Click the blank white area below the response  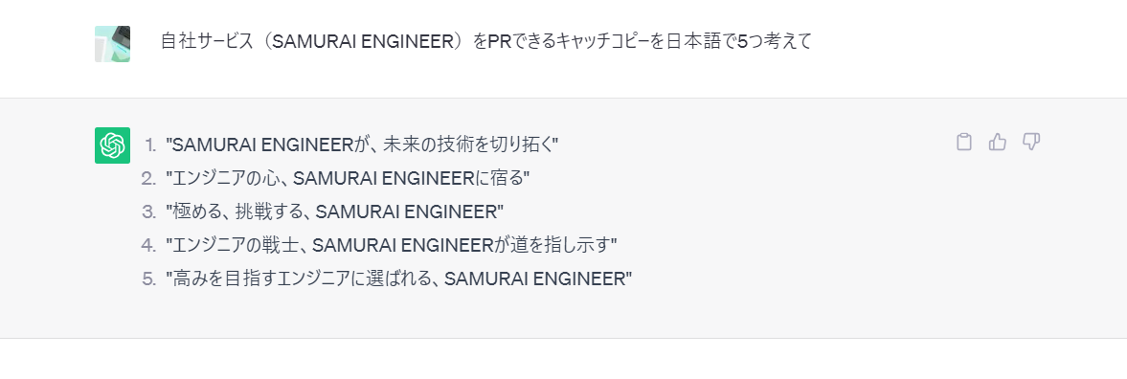point(563,359)
